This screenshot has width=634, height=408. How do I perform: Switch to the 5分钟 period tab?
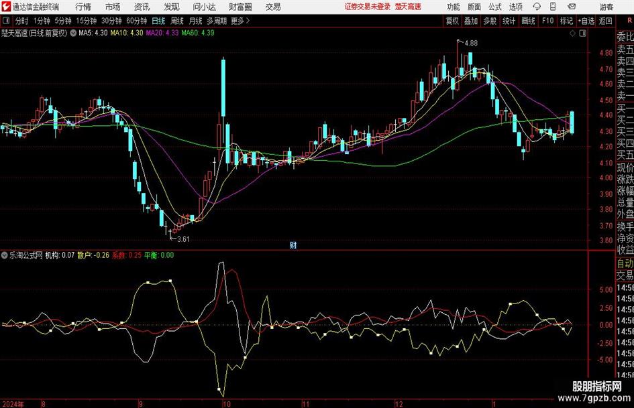[63, 21]
